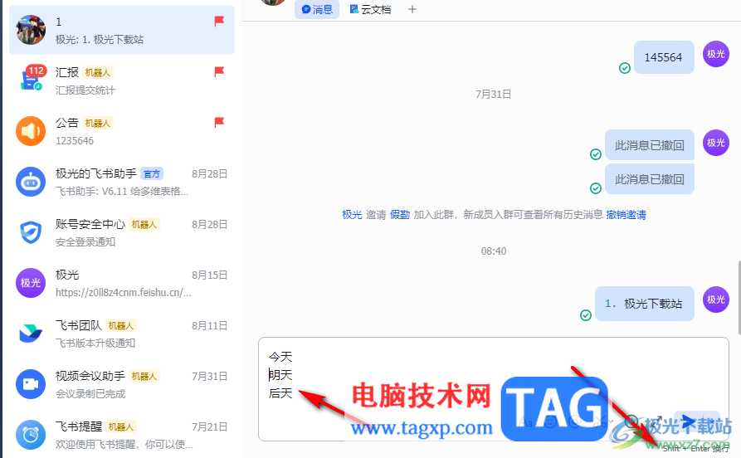Viewport: 741px width, 458px height.
Task: Click the 145564 message bubble
Action: tap(664, 57)
